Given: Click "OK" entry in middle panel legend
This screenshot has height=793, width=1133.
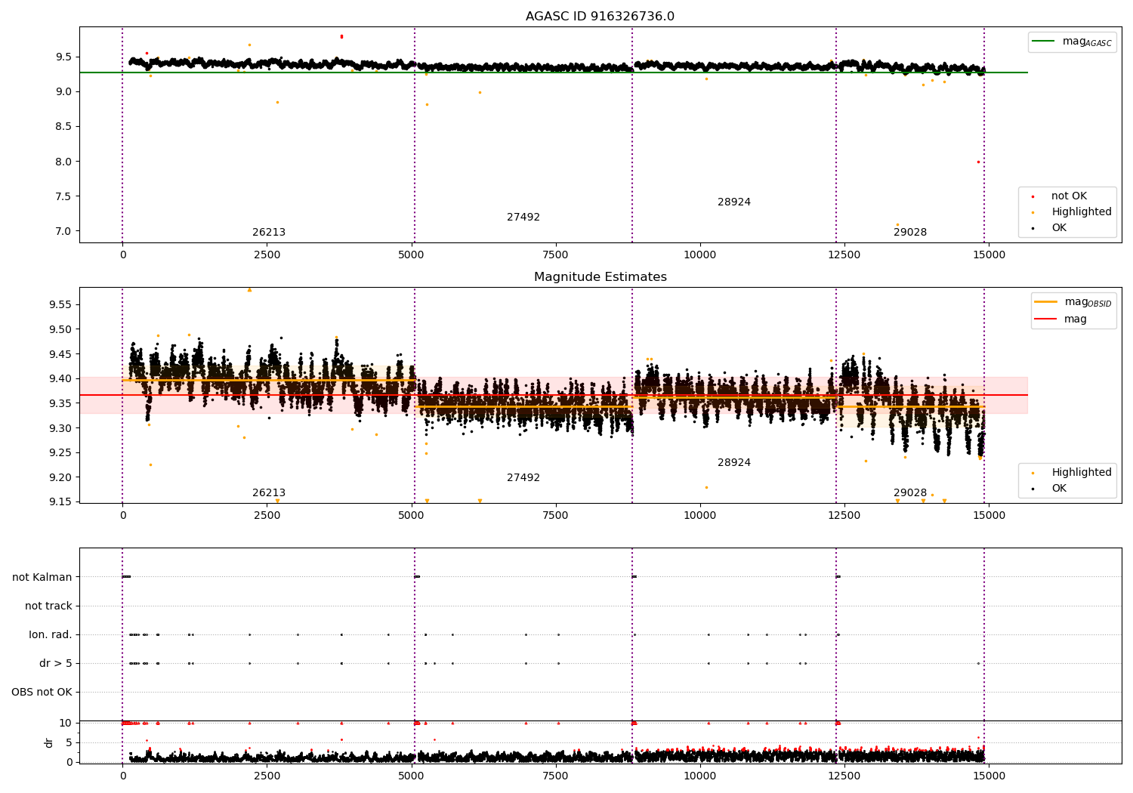Looking at the screenshot, I should pyautogui.click(x=1059, y=488).
